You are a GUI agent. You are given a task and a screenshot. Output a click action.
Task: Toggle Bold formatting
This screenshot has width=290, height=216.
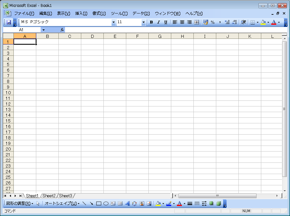click(151, 22)
